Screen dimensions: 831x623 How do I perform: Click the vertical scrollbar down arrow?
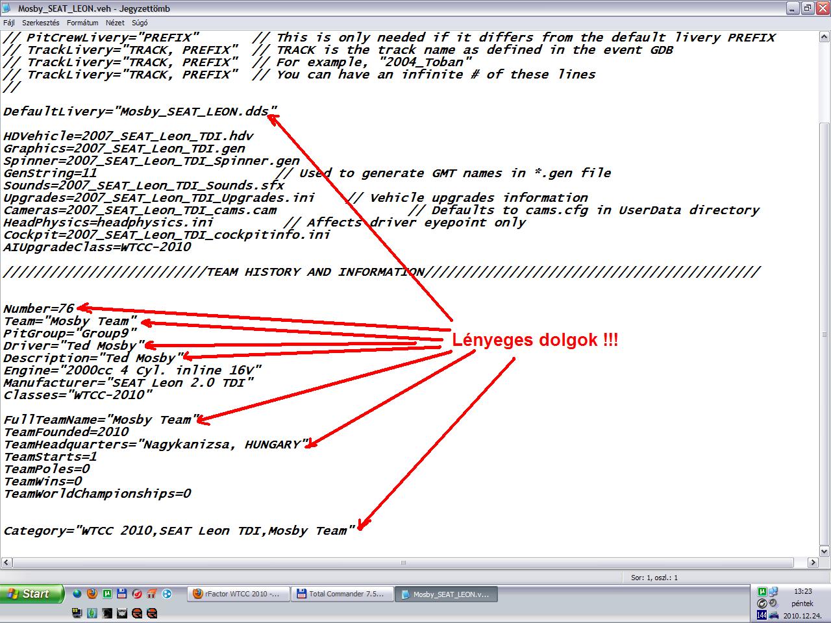click(x=825, y=551)
